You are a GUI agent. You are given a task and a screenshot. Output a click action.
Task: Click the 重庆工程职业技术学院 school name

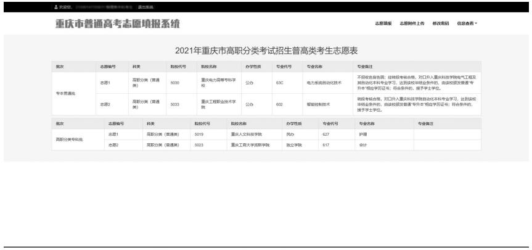(218, 104)
